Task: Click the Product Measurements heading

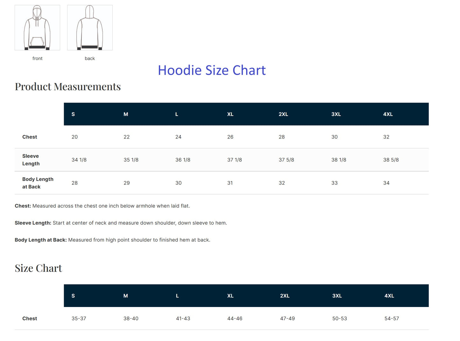Action: [68, 86]
